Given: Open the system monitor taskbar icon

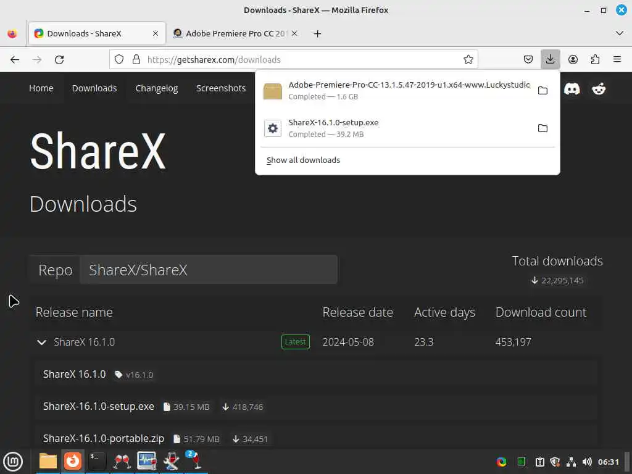Looking at the screenshot, I should [x=147, y=461].
